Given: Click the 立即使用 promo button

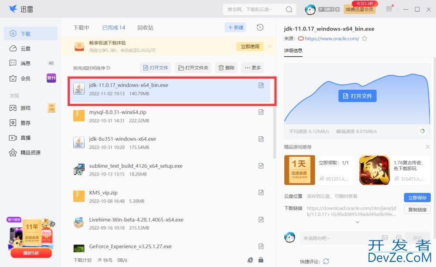Looking at the screenshot, I should 250,47.
